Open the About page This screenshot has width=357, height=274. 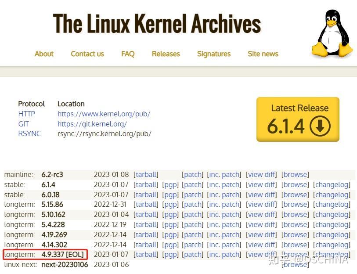[43, 54]
